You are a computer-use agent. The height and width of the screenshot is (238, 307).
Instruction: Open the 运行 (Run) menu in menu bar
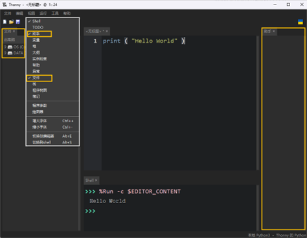(43, 13)
